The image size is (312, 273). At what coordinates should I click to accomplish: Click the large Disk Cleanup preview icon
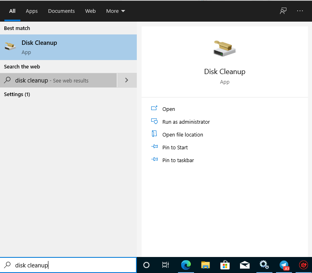[224, 48]
